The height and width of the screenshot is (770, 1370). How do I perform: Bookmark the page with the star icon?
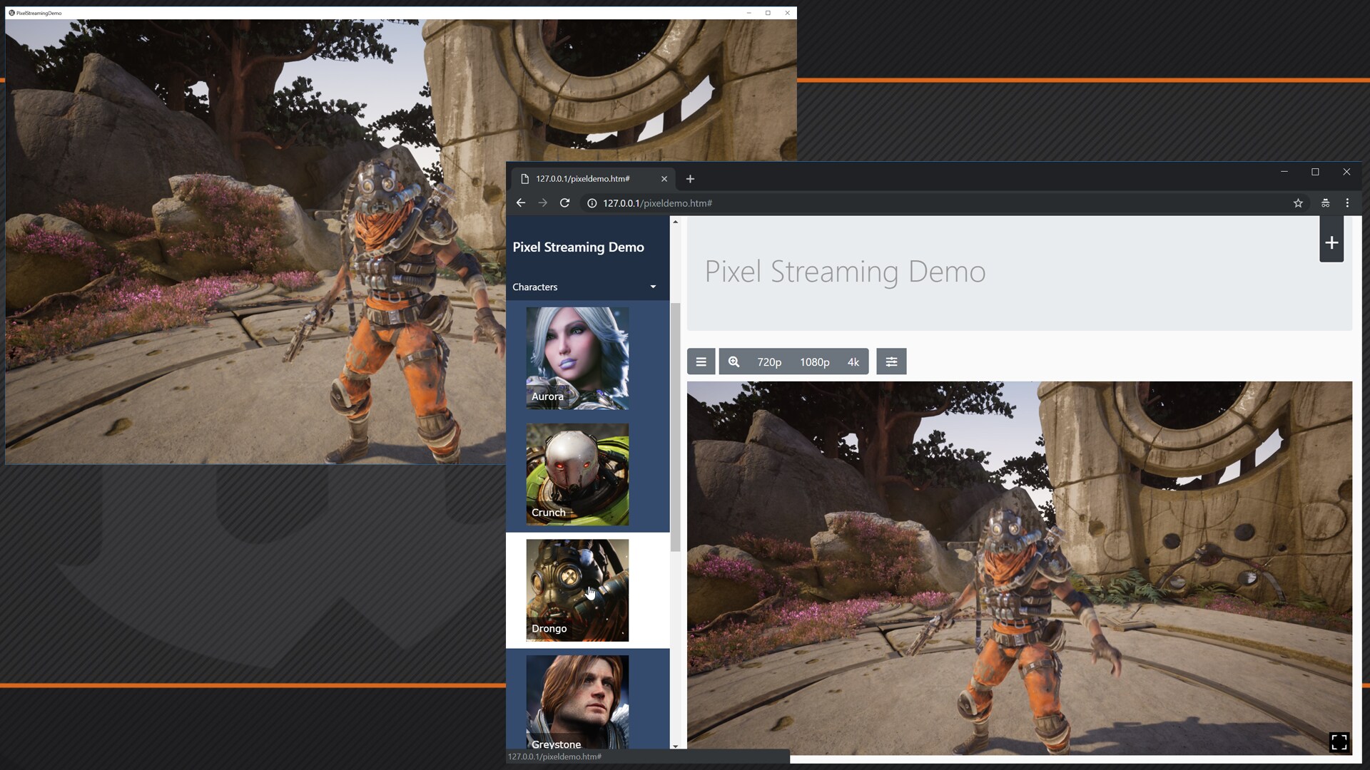point(1298,203)
